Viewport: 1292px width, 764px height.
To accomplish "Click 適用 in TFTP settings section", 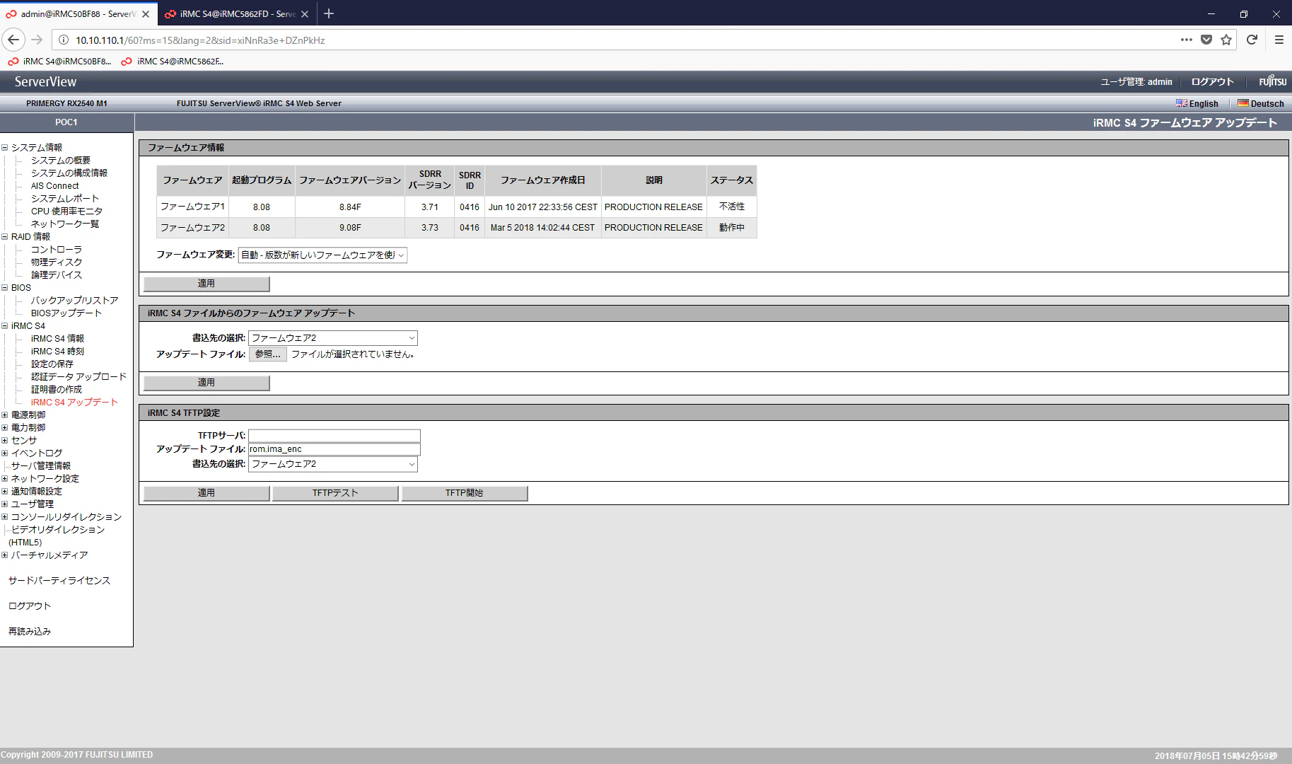I will 206,493.
